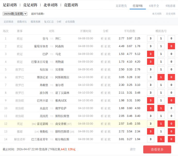Toggle pick 0 for 帕尔梅拉斯 match row
This screenshot has height=156, width=178.
[171, 139]
